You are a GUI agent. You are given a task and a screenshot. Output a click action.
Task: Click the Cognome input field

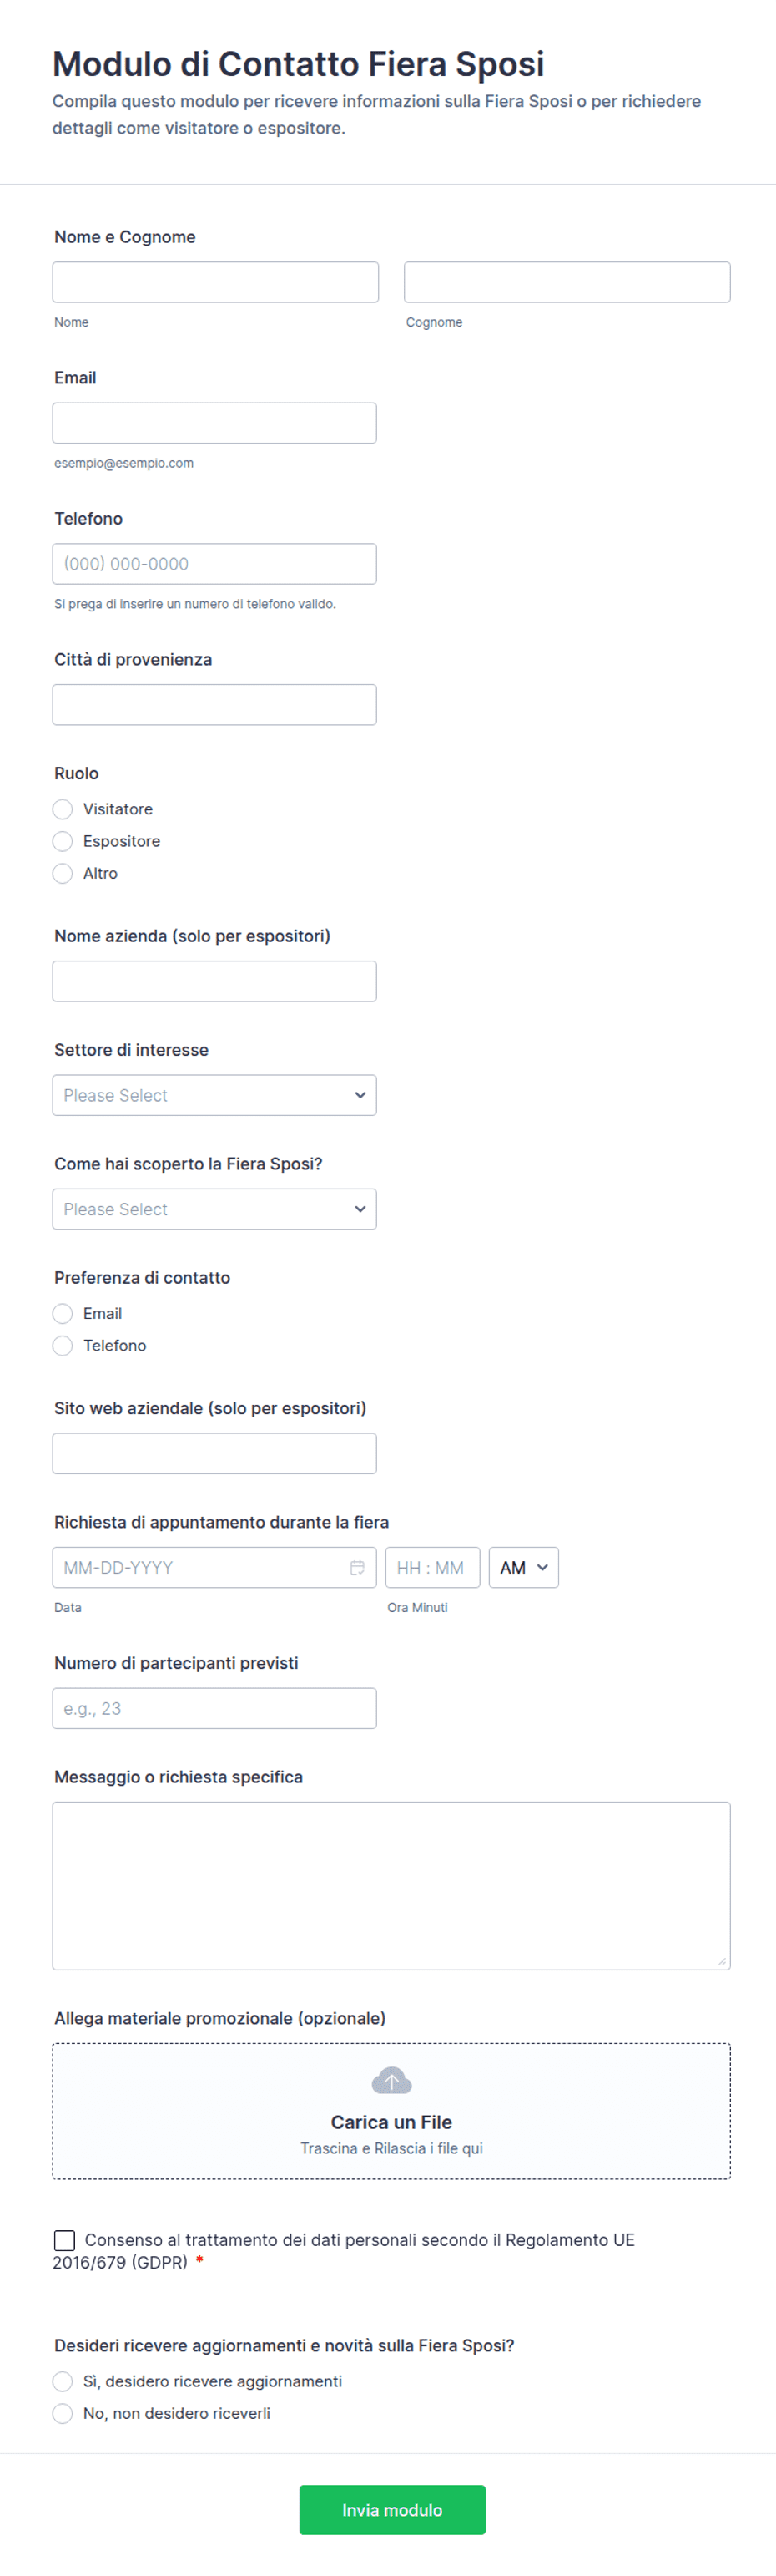pos(567,282)
